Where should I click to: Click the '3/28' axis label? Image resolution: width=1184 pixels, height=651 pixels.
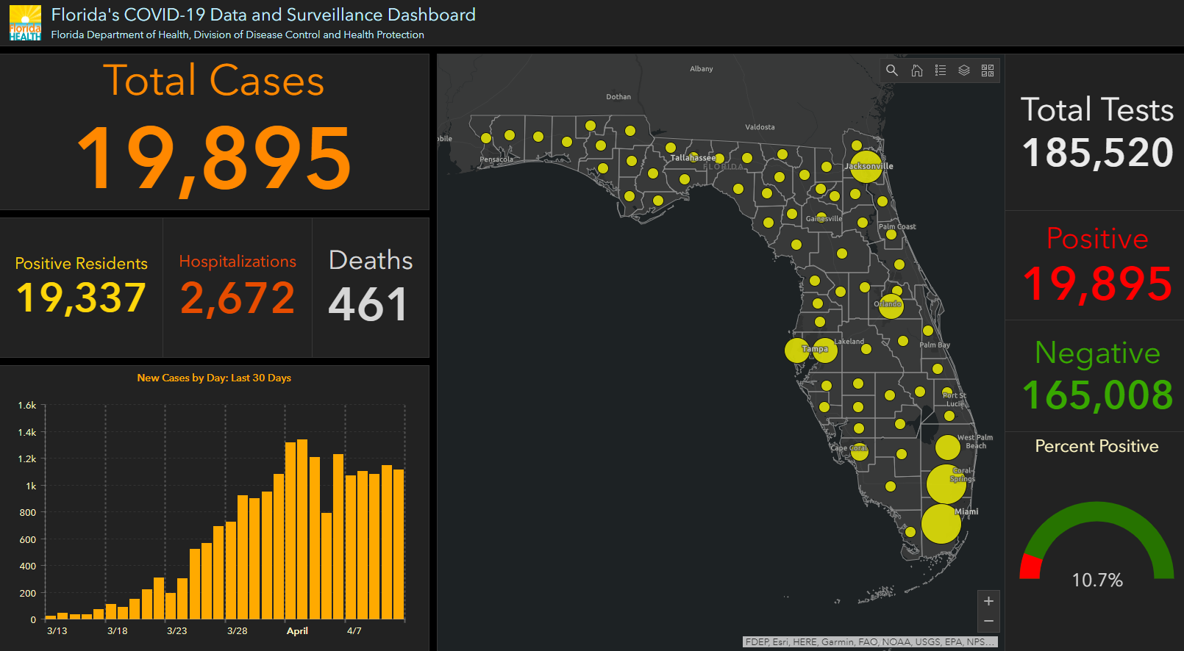click(238, 630)
